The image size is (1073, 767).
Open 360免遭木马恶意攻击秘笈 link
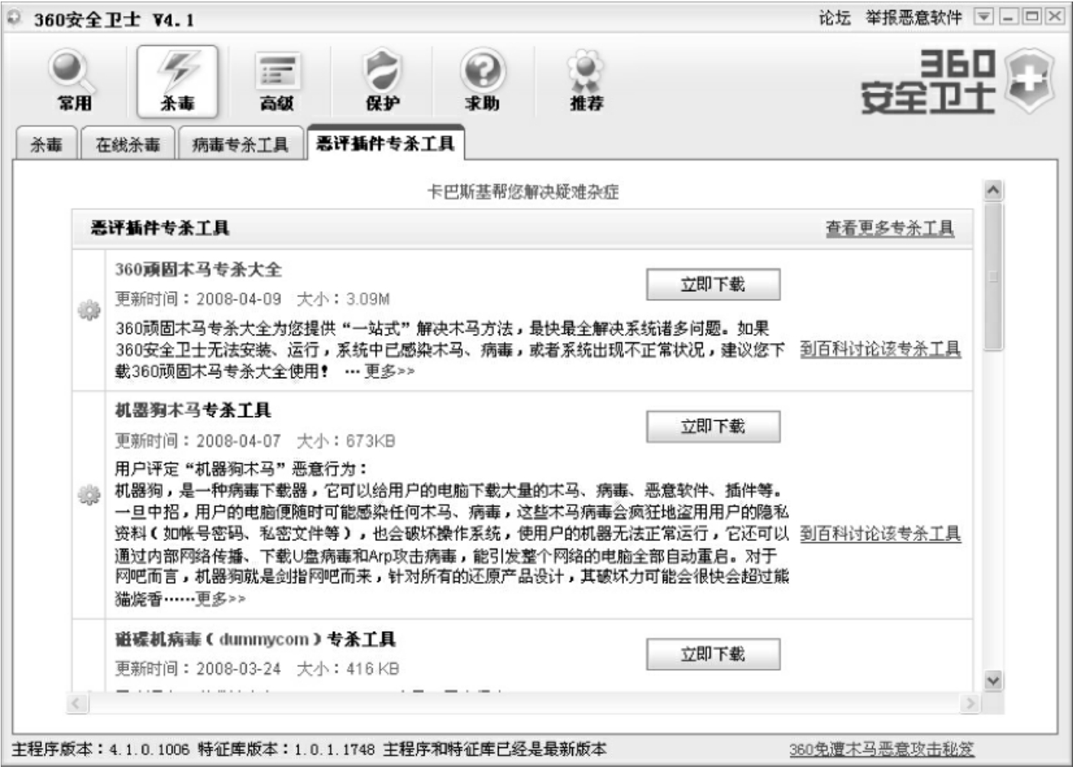click(x=881, y=749)
